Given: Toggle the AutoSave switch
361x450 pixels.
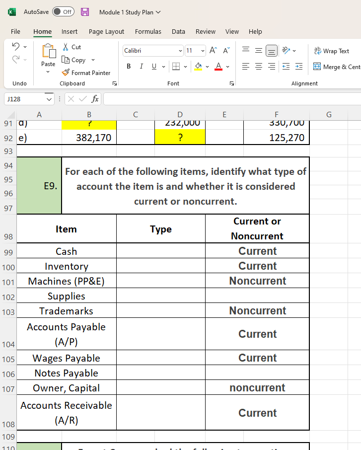Looking at the screenshot, I should pyautogui.click(x=64, y=12).
